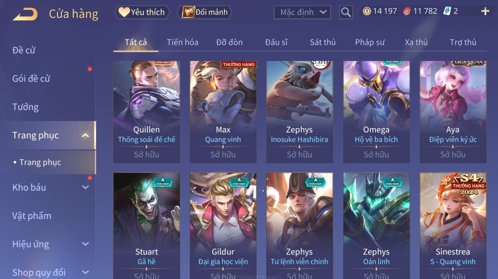The width and height of the screenshot is (498, 279).
Task: Open the Omega Hộ vệ ba bích skin
Action: pyautogui.click(x=376, y=112)
